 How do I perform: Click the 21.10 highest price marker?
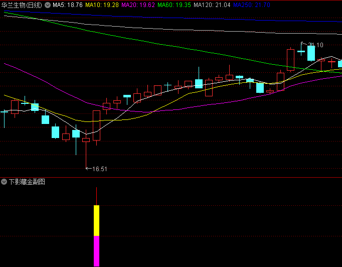315,45
